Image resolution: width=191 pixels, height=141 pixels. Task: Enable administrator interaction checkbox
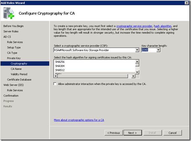click(x=55, y=84)
